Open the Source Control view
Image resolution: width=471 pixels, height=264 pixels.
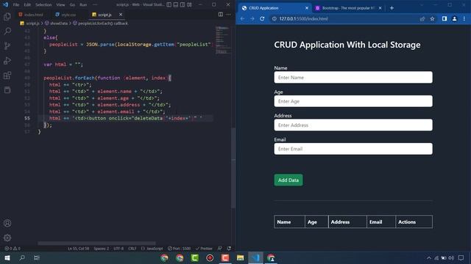[x=7, y=45]
